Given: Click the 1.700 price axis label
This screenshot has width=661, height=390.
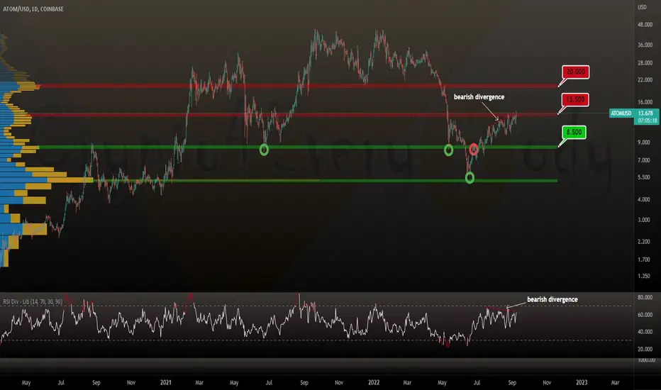Looking at the screenshot, I should click(x=644, y=260).
